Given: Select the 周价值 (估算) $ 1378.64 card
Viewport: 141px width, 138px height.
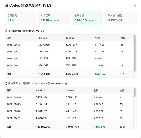Looking at the screenshot, I should tap(121, 18).
